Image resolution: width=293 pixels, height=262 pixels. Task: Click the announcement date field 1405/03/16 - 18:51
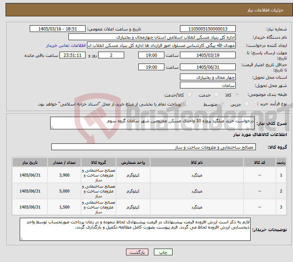(x=58, y=29)
